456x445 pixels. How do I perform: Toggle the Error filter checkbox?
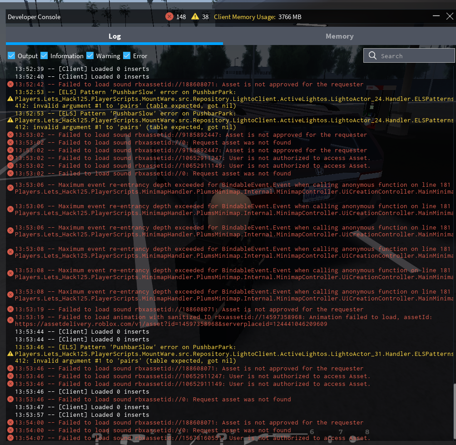(126, 56)
